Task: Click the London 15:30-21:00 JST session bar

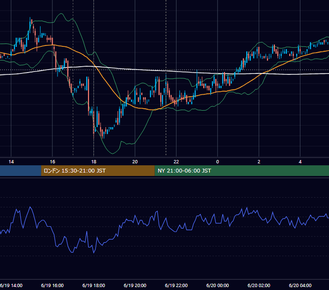Action: 98,171
